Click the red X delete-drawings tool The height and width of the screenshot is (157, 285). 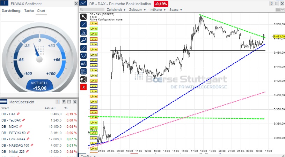(x=83, y=87)
